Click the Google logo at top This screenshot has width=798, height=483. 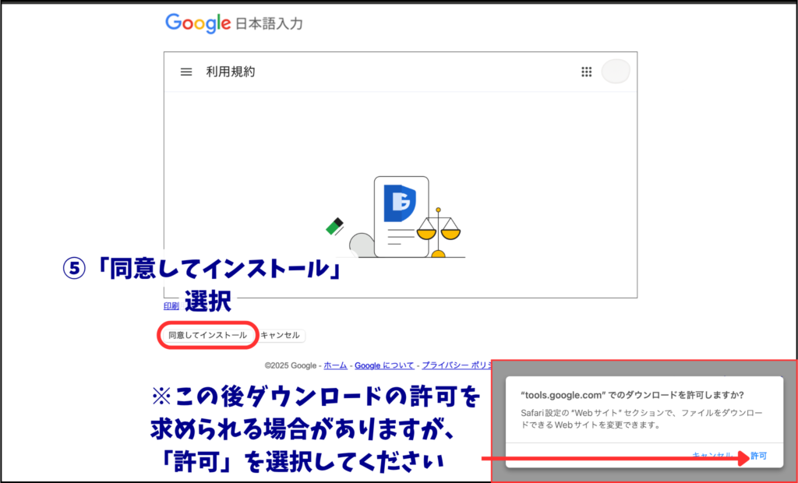click(x=198, y=23)
